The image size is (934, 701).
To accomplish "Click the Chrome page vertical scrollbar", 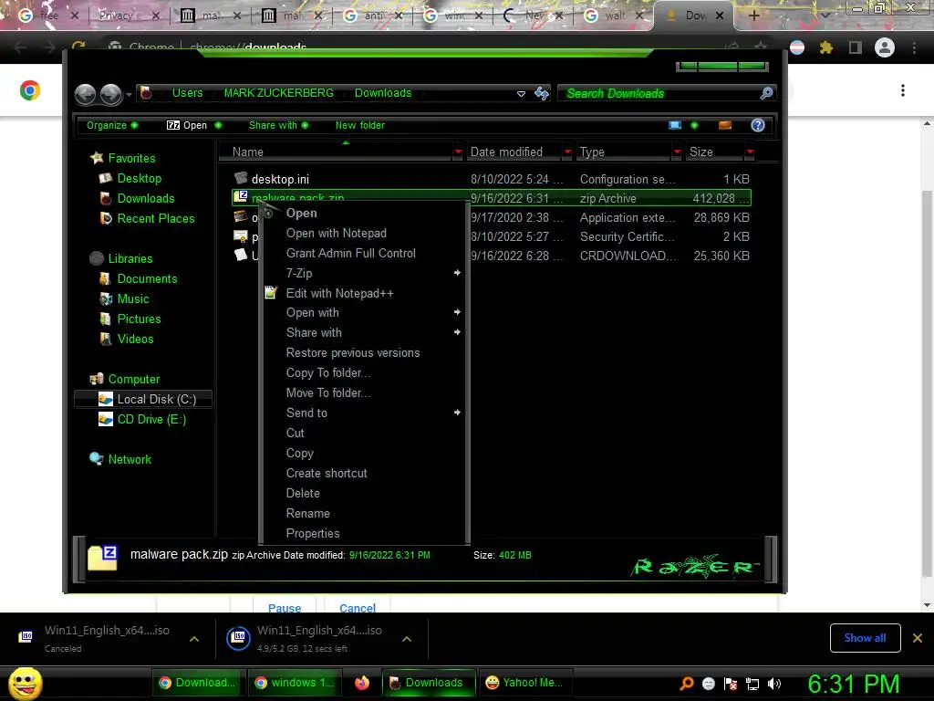I will pos(927,382).
